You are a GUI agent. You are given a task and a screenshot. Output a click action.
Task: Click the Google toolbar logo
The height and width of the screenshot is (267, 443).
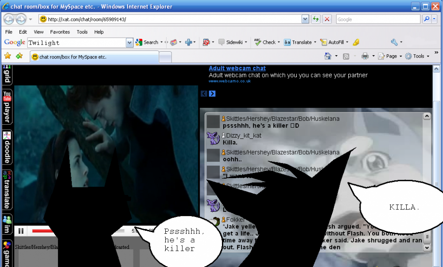point(15,42)
